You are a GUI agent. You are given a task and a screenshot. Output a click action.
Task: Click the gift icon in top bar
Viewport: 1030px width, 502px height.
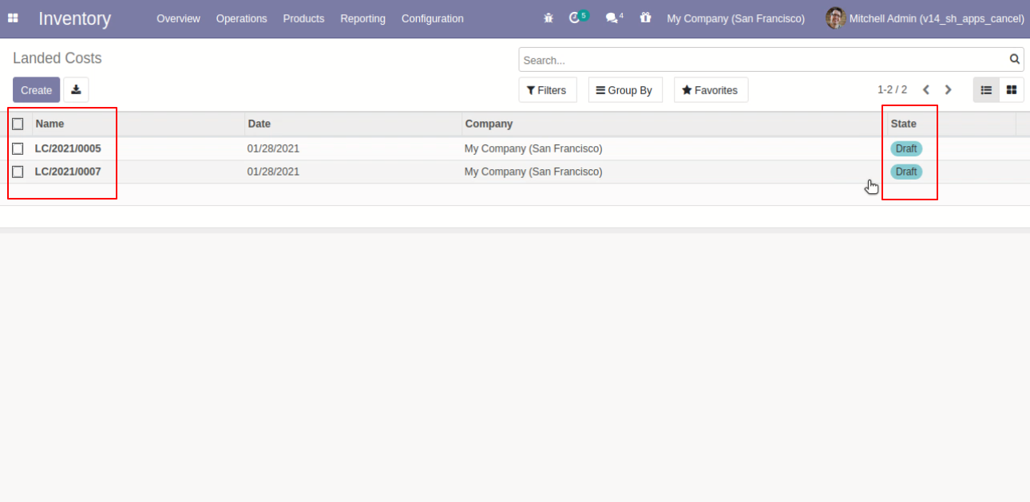[x=645, y=18]
